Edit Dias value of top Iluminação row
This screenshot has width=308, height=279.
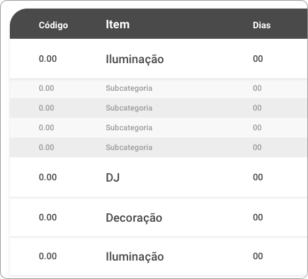point(258,59)
